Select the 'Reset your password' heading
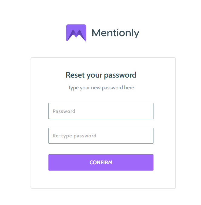This screenshot has width=201, height=205. click(101, 75)
